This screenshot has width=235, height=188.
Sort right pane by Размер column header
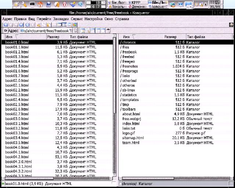pyautogui.click(x=170, y=37)
